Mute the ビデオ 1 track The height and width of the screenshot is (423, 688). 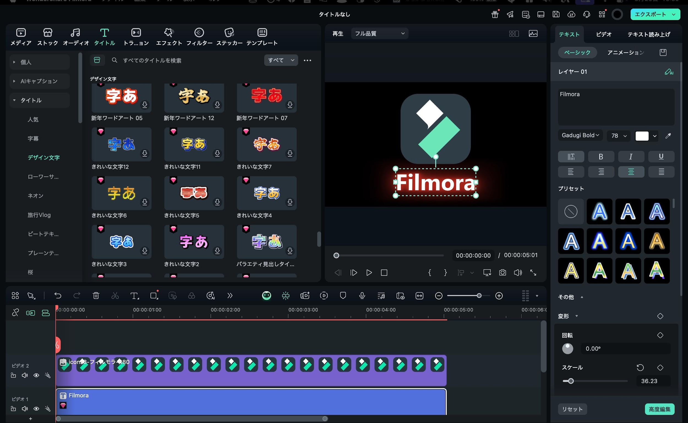click(25, 409)
